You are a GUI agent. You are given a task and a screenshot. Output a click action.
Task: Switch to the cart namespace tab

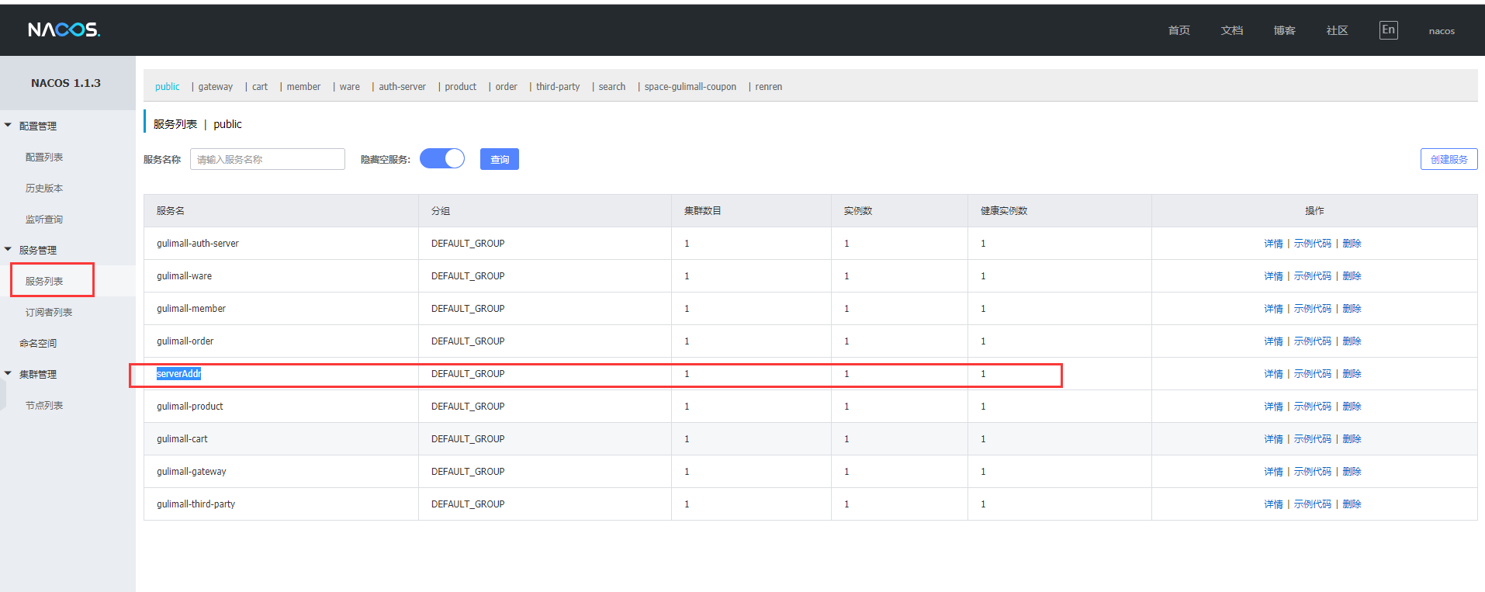(260, 87)
